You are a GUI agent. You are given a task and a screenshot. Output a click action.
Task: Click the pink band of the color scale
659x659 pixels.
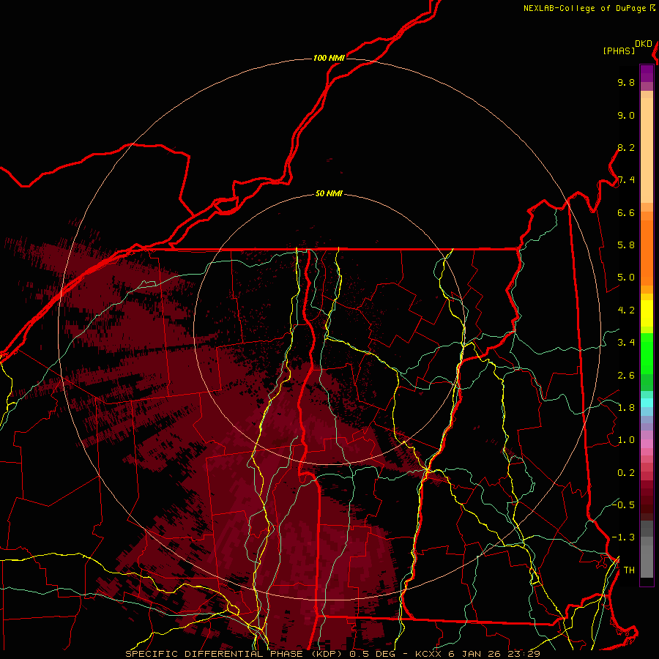[647, 444]
